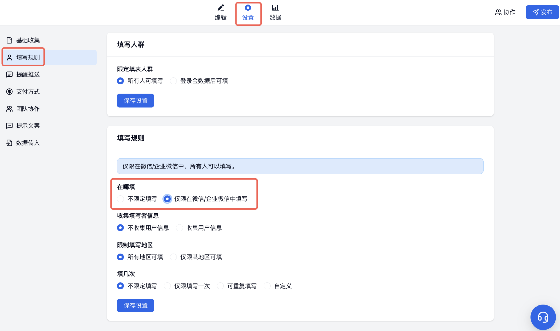Choose 仅限填写一次 radio option
560x331 pixels.
point(167,286)
